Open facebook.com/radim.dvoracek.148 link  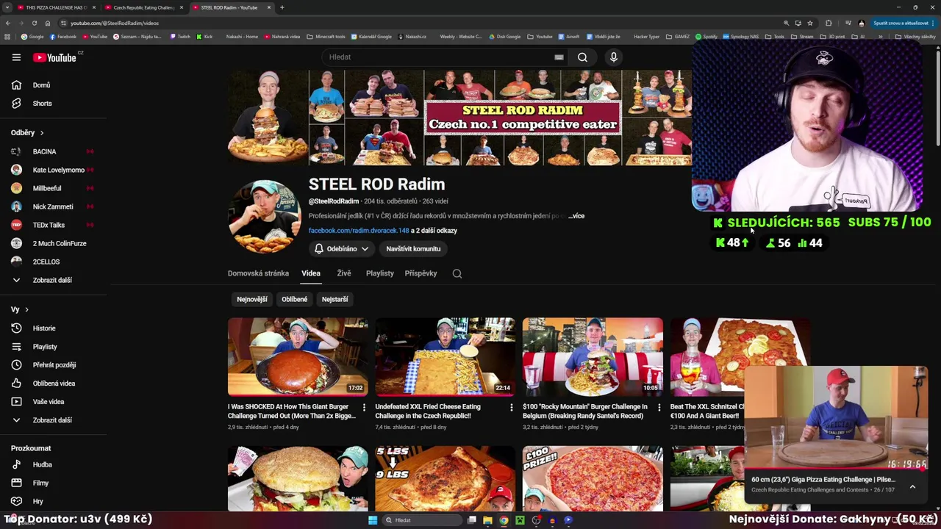[x=359, y=231]
